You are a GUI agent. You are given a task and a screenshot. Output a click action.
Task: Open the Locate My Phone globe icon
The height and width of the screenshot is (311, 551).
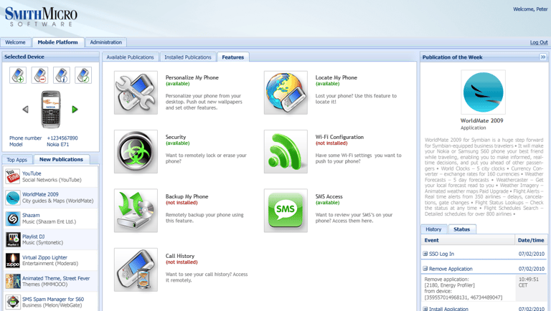point(286,92)
